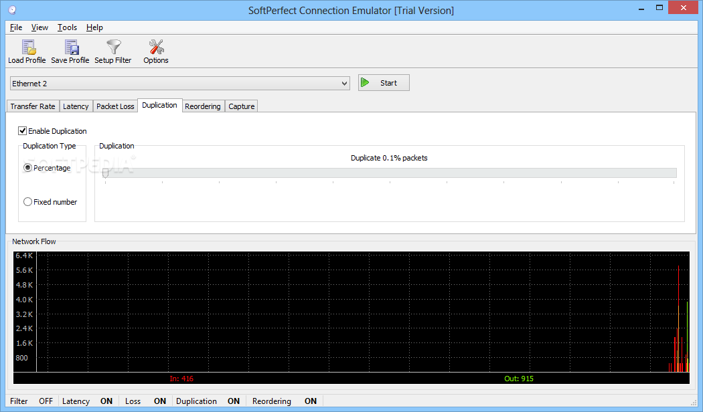
Task: Click the Duplicate 0.1% packets label
Action: click(x=389, y=158)
